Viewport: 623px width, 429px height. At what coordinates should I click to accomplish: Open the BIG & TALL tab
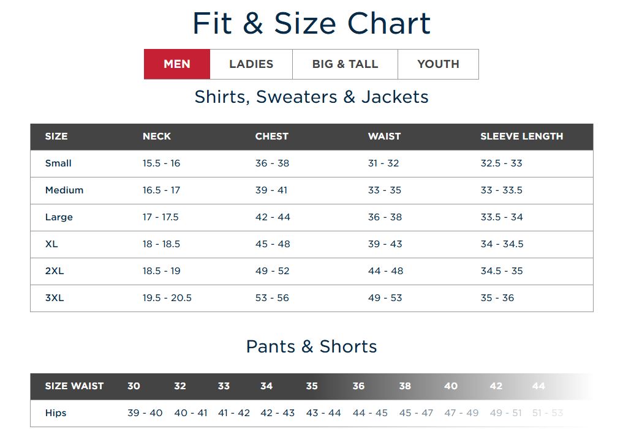pos(345,64)
